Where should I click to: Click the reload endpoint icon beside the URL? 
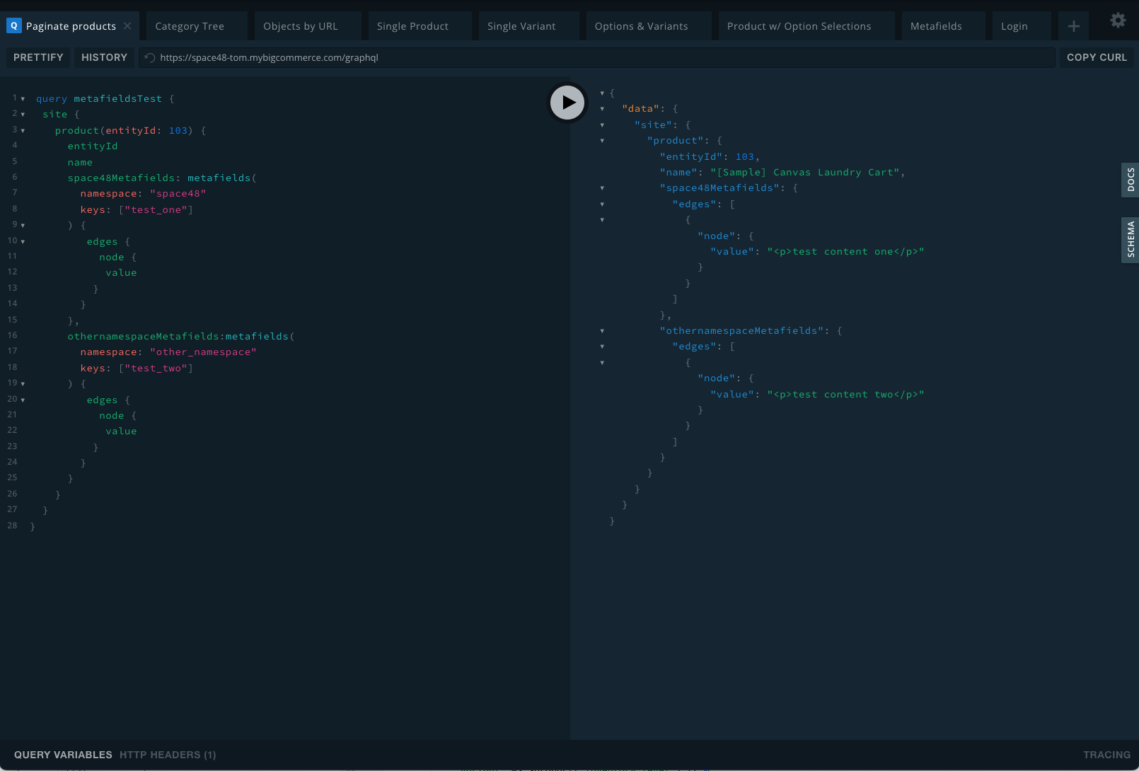[149, 58]
